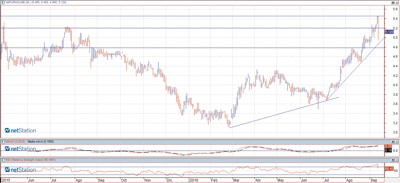The image size is (400, 183).
Task: Close the NATURHOUSE price chart panel
Action: tap(397, 2)
